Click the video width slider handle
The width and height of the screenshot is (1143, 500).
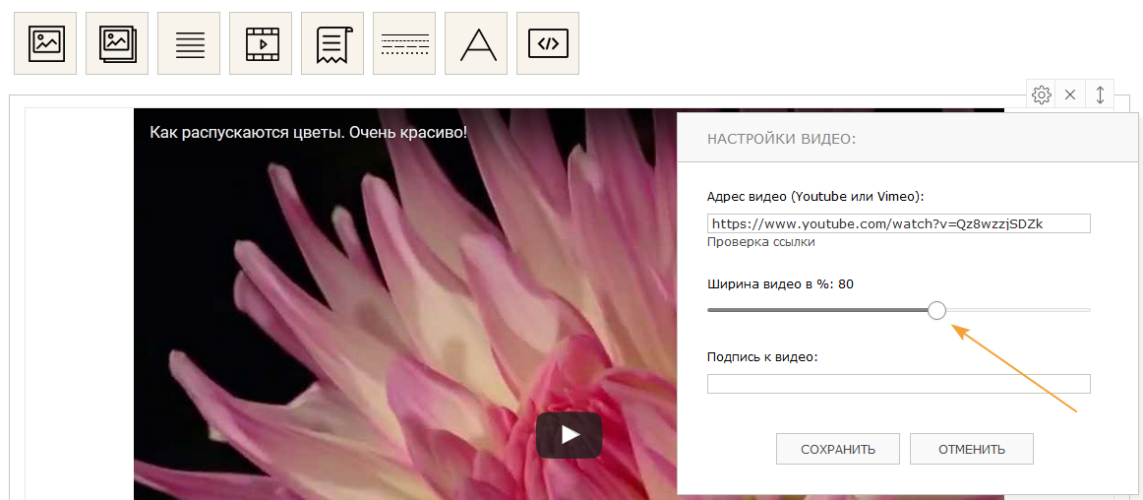936,311
